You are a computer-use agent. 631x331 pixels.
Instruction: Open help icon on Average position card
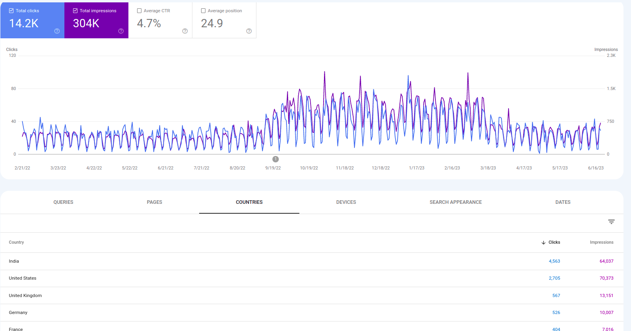click(249, 31)
